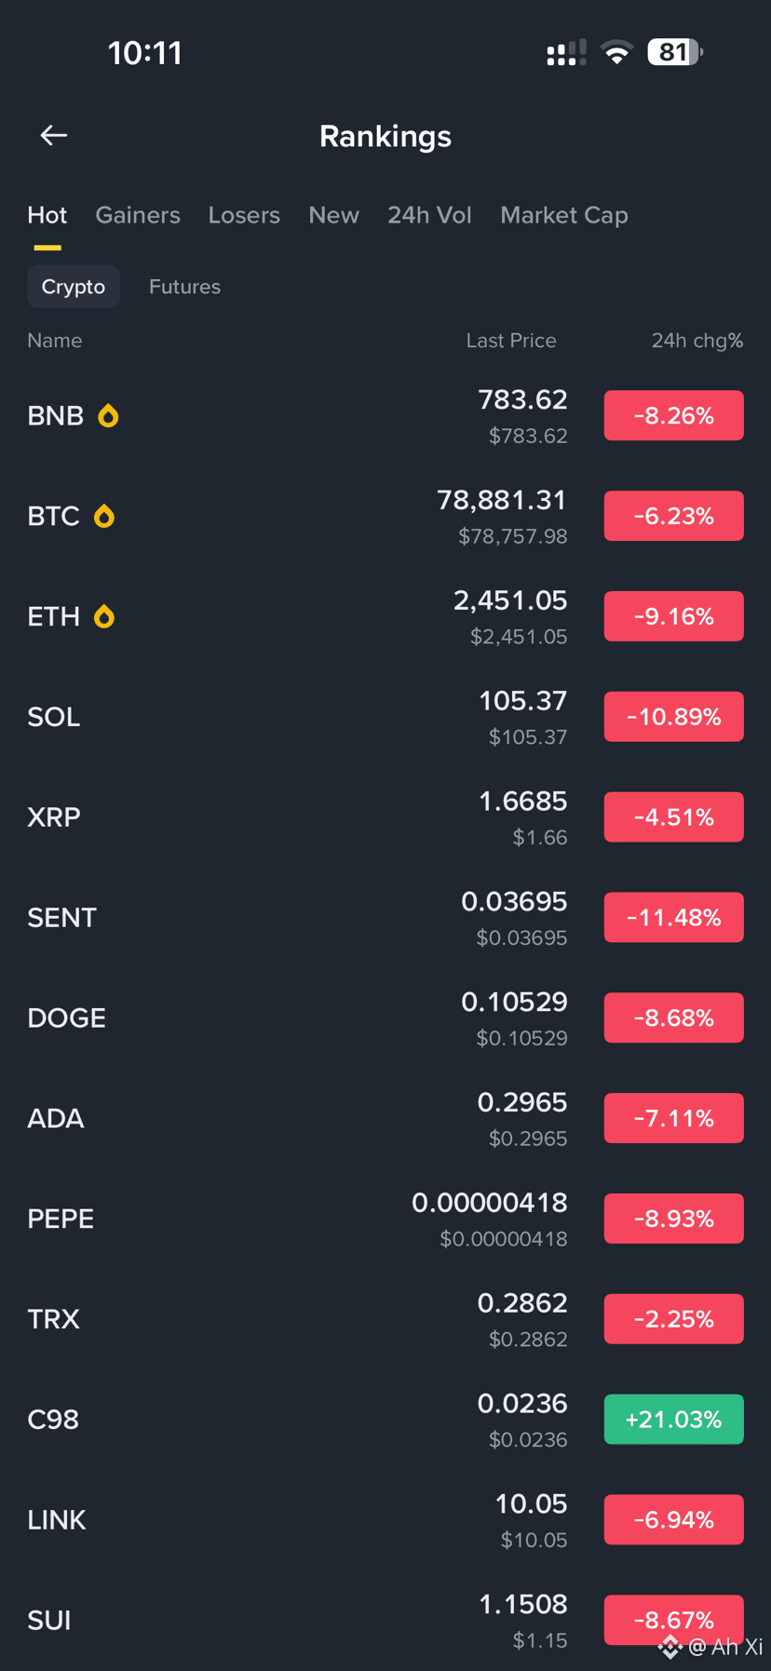
Task: Open the DOGE row
Action: pyautogui.click(x=385, y=1017)
